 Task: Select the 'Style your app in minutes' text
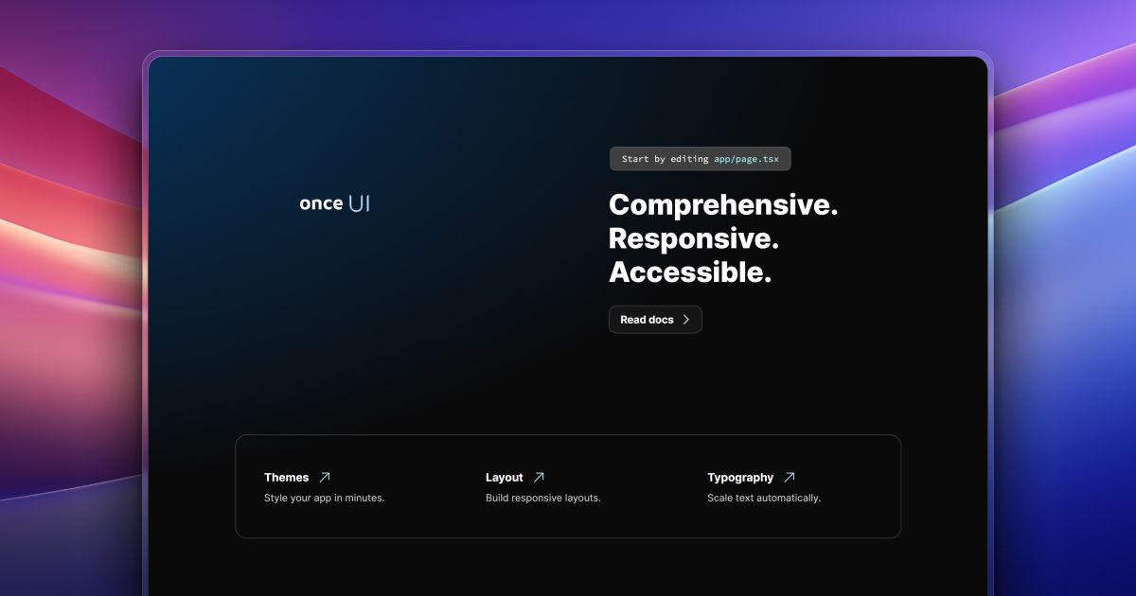pos(324,497)
